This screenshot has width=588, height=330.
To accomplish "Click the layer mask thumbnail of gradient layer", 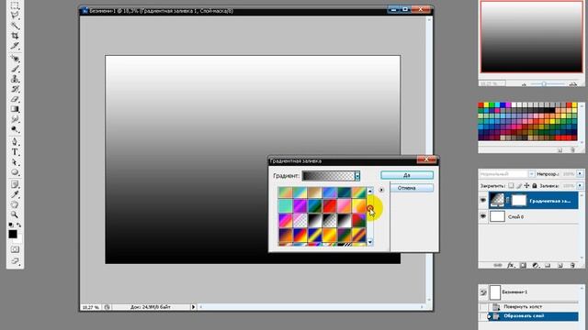I will click(x=519, y=201).
